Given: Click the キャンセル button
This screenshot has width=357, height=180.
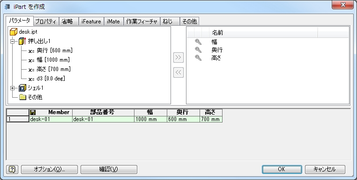Looking at the screenshot, I should click(x=325, y=169).
